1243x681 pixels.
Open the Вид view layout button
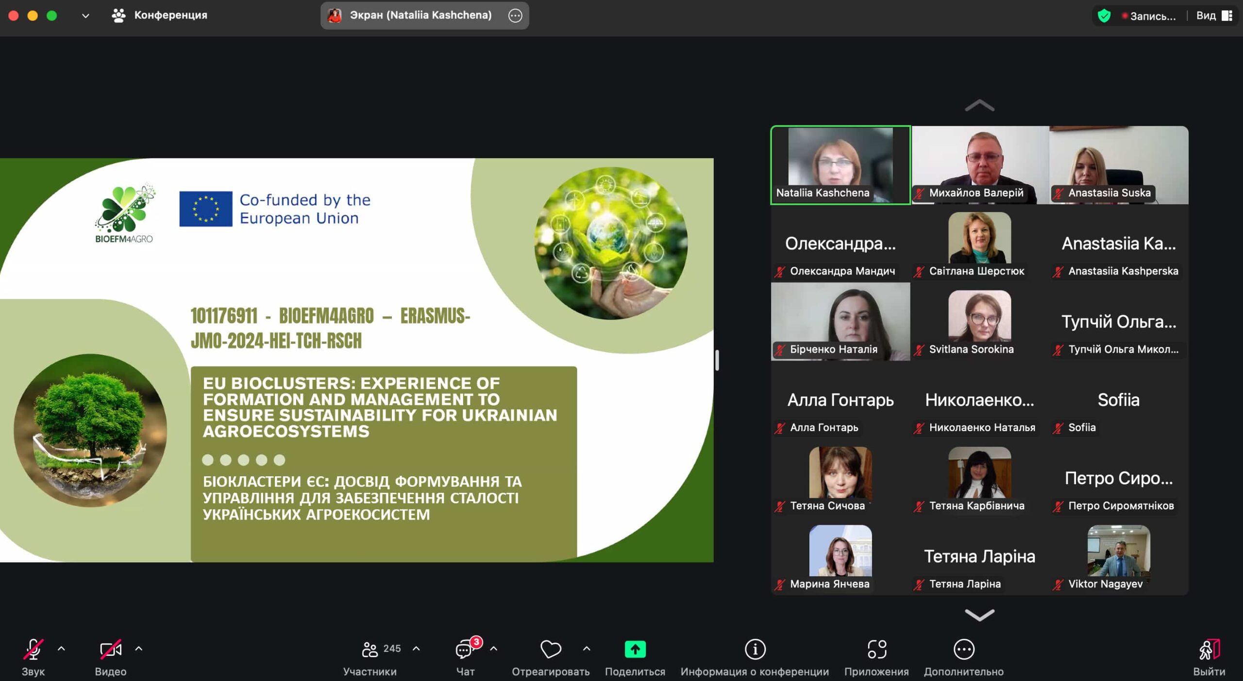[x=1214, y=16]
